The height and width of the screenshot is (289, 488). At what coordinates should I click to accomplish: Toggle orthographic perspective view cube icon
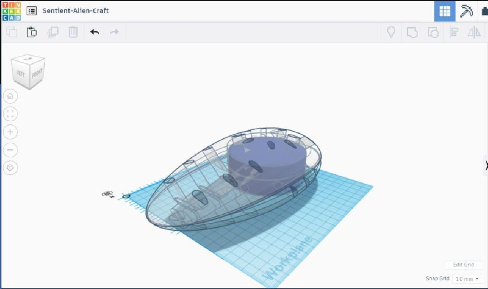coord(10,167)
